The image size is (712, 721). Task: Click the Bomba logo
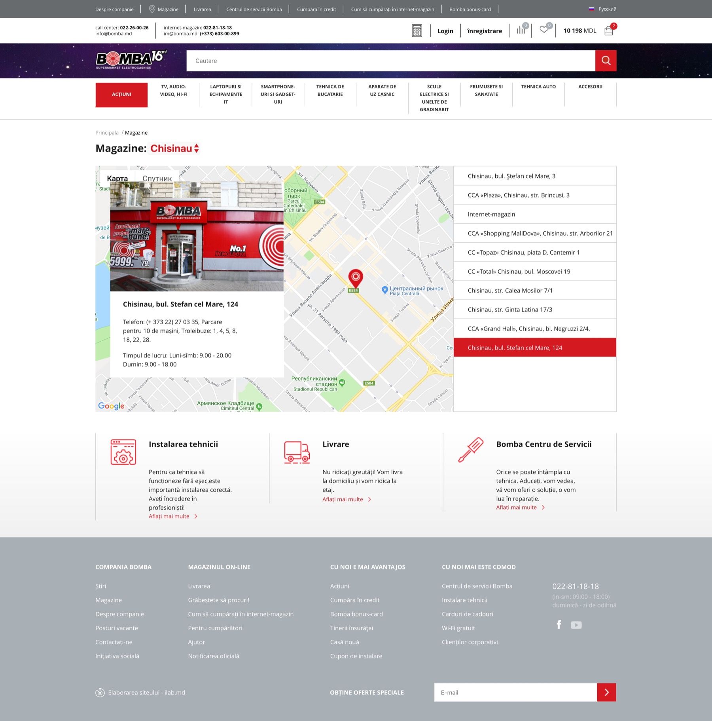coord(131,60)
